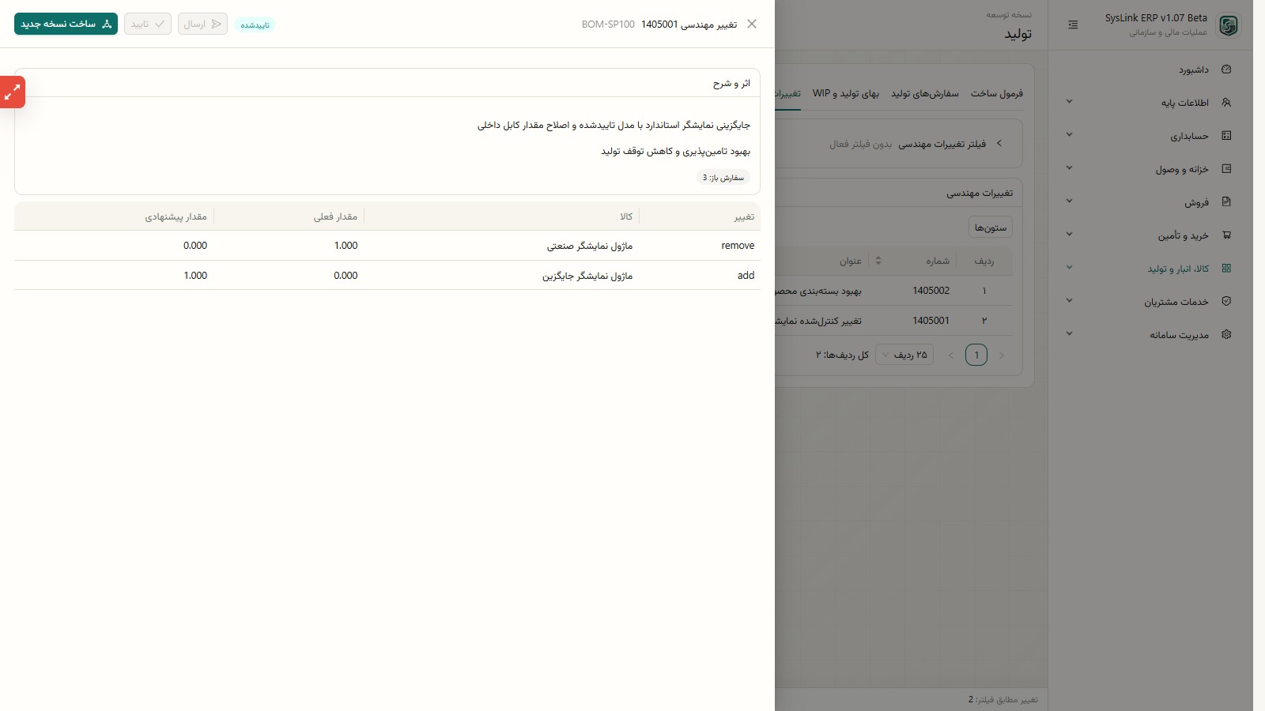Screen dimensions: 1265x711
Task: Expand مدیریت سامانه menu chevron
Action: pyautogui.click(x=1069, y=334)
